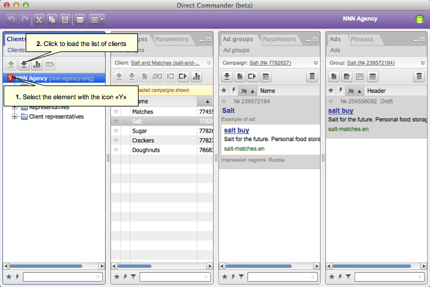The width and height of the screenshot is (430, 287).
Task: Click the Cut (scissors) icon
Action: tap(39, 19)
